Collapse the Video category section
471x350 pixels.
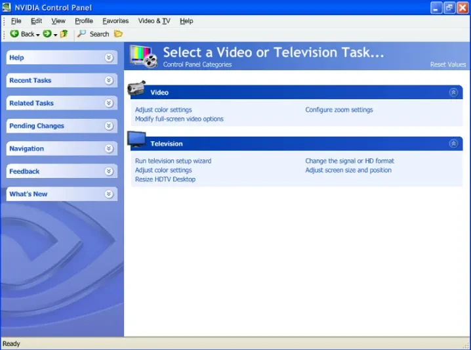[x=453, y=93]
